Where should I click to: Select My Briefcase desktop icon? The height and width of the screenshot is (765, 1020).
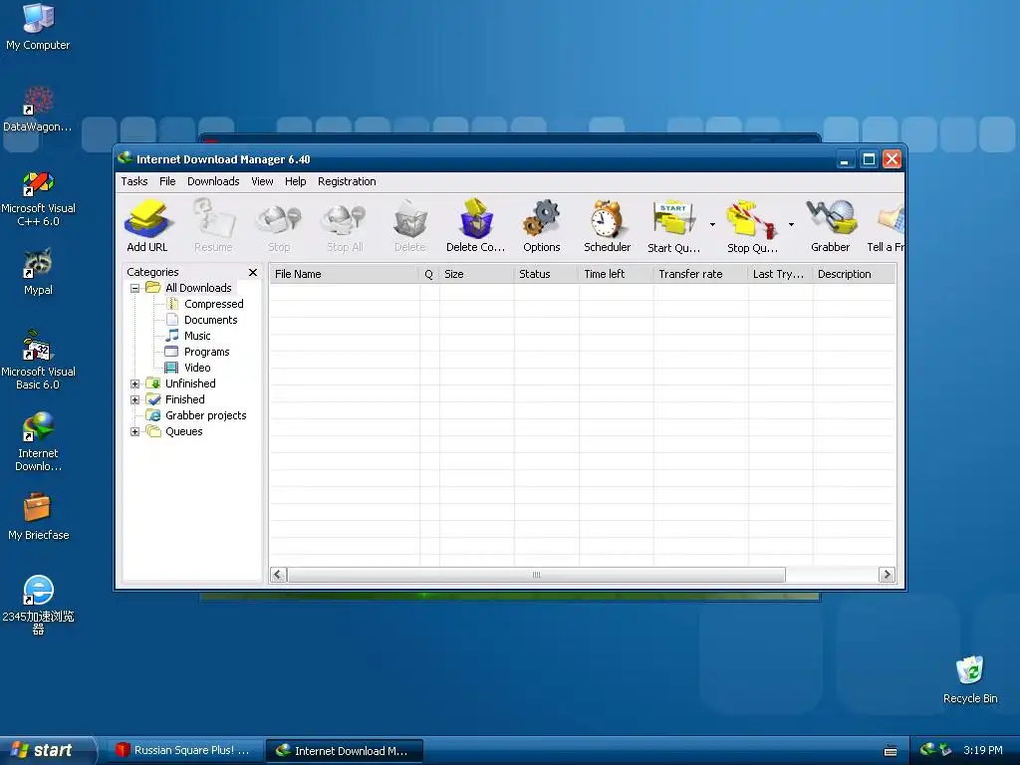38,517
